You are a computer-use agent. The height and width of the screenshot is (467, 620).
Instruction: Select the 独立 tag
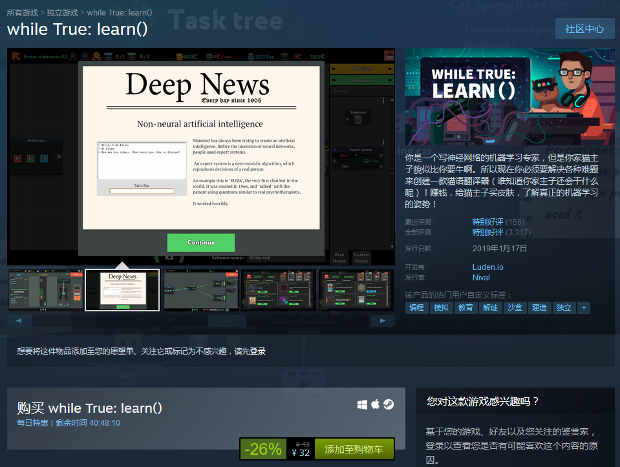564,307
